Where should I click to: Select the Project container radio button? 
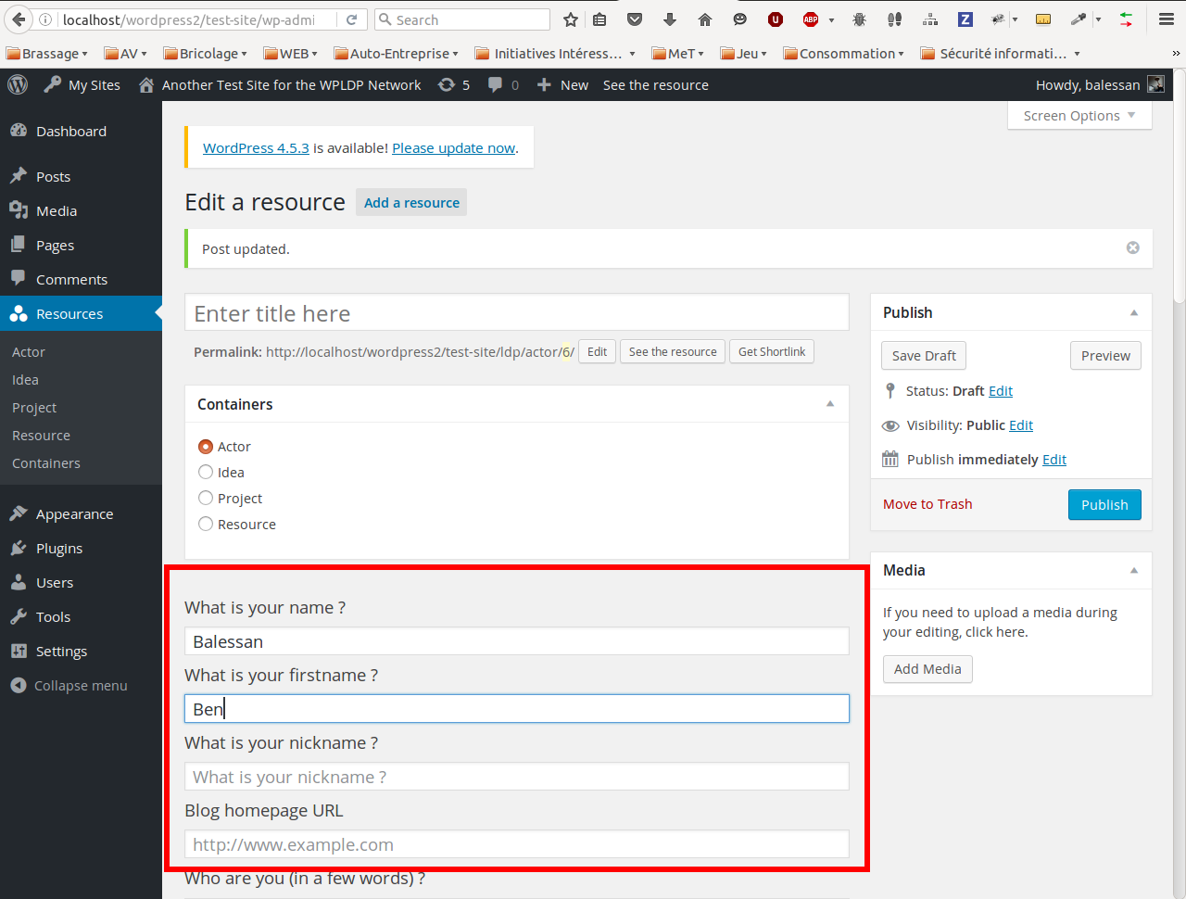[206, 498]
